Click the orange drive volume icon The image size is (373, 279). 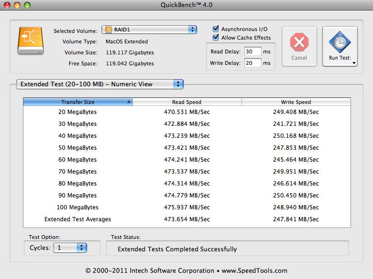pyautogui.click(x=31, y=41)
